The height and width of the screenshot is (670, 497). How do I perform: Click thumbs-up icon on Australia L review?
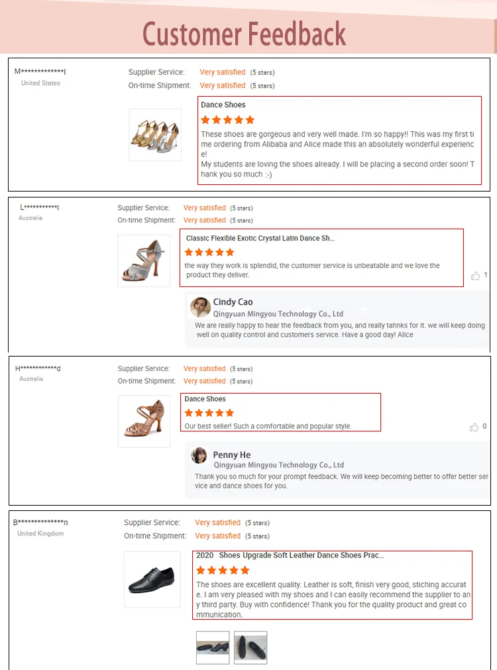tap(475, 276)
